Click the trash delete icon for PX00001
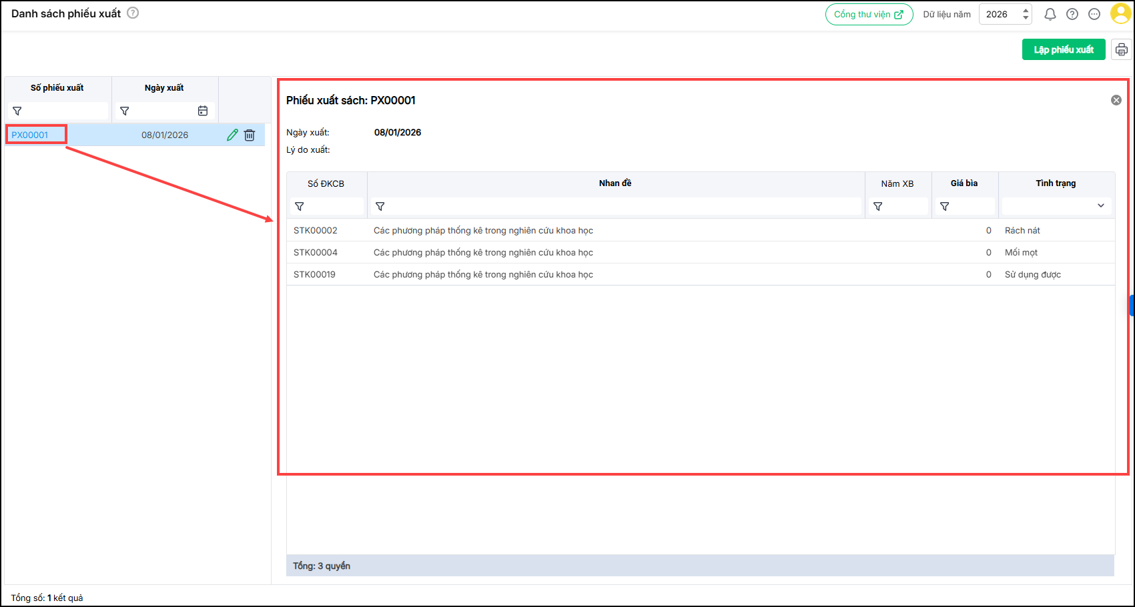Viewport: 1135px width, 607px height. coord(250,135)
